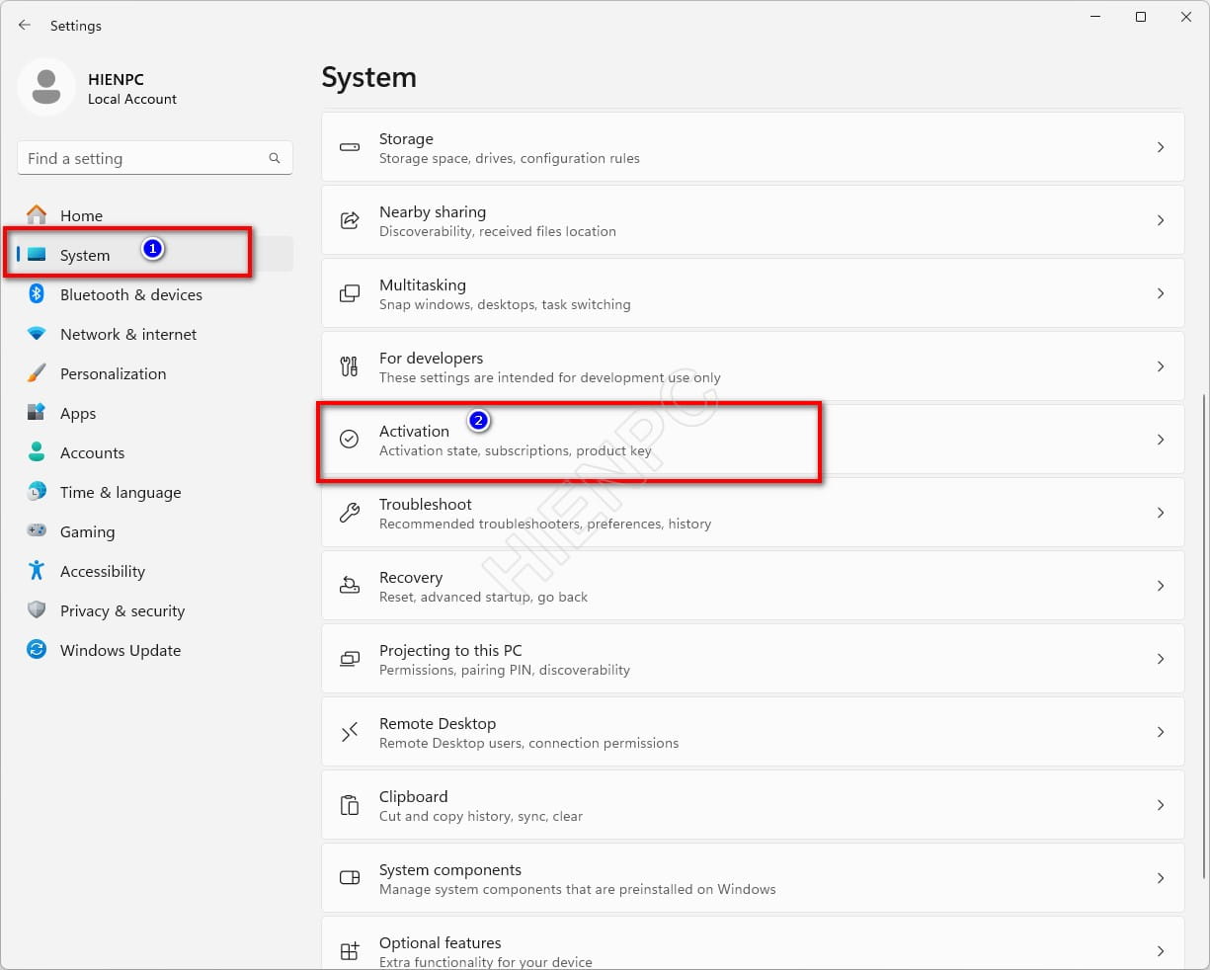Click "Snap windows, desktops, task switching" text
Viewport: 1210px width, 970px height.
(x=505, y=304)
